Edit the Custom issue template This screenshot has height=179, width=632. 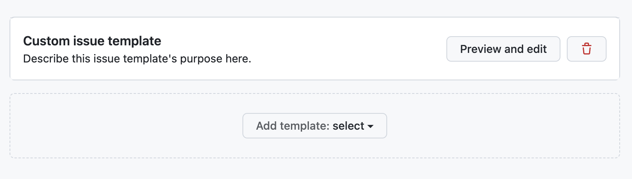pos(503,49)
